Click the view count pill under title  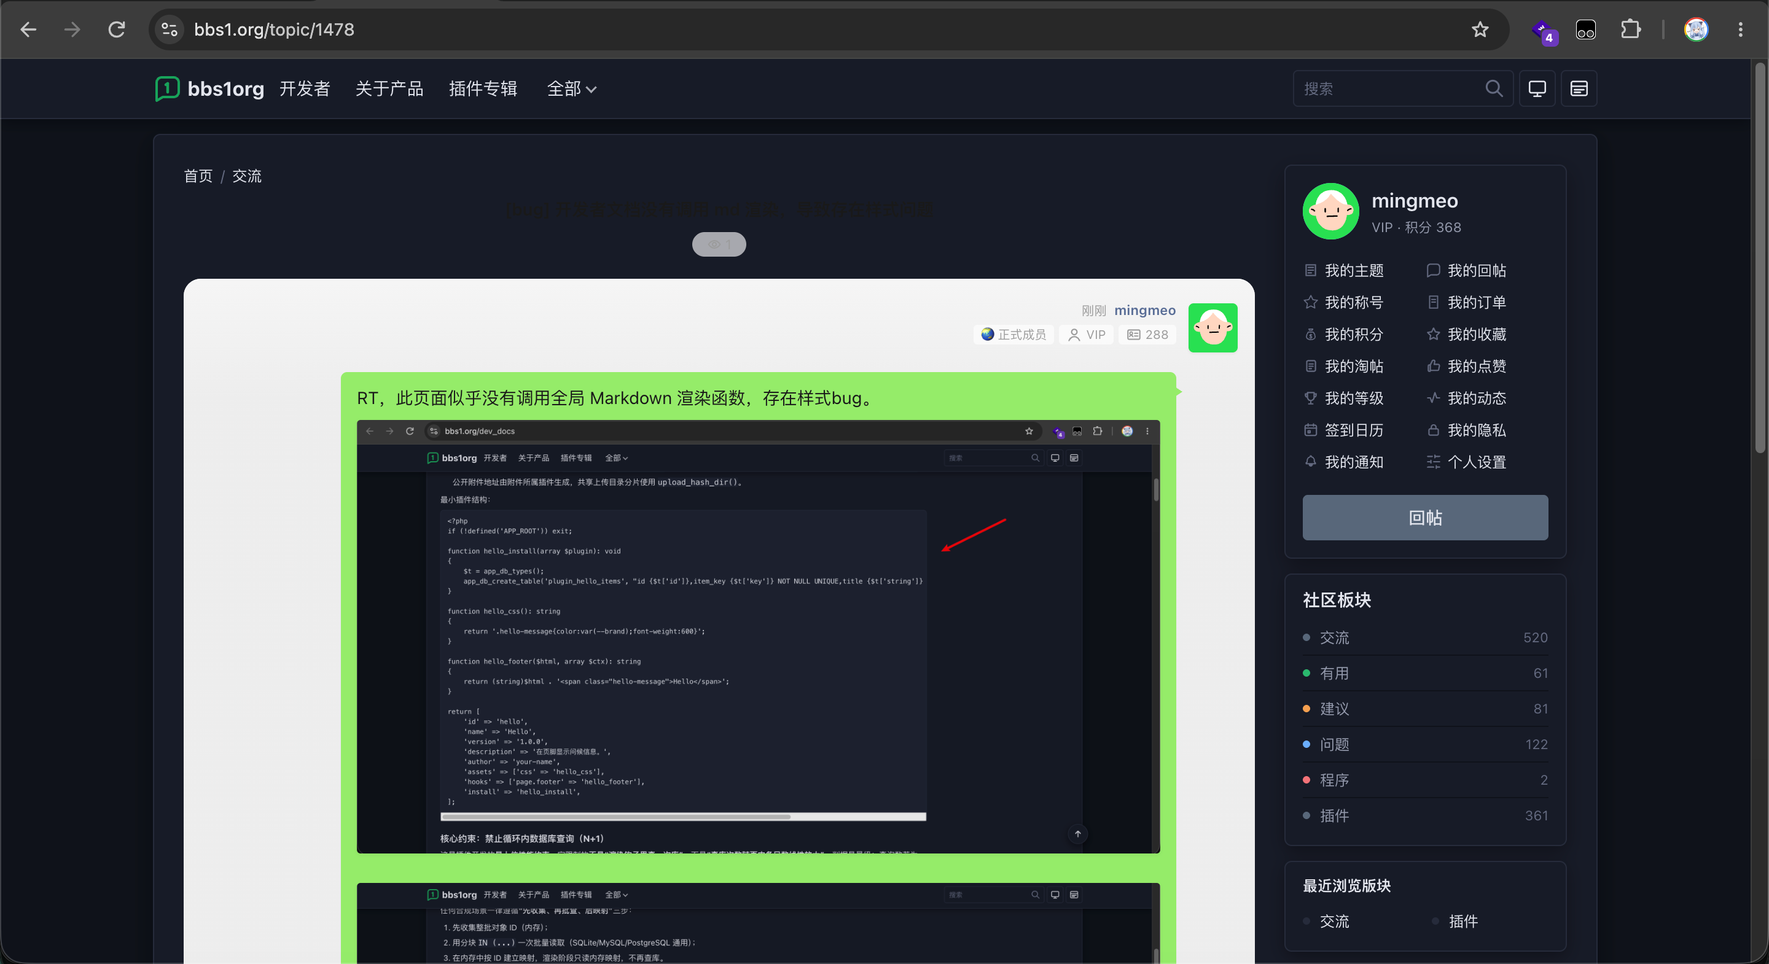point(719,244)
